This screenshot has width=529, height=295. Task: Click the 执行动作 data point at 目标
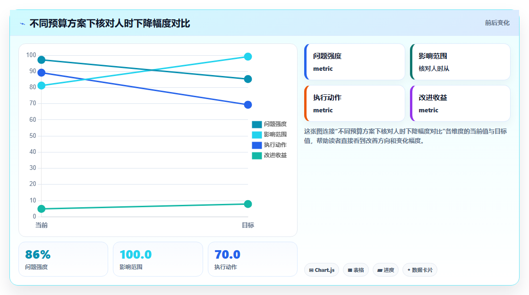(248, 105)
